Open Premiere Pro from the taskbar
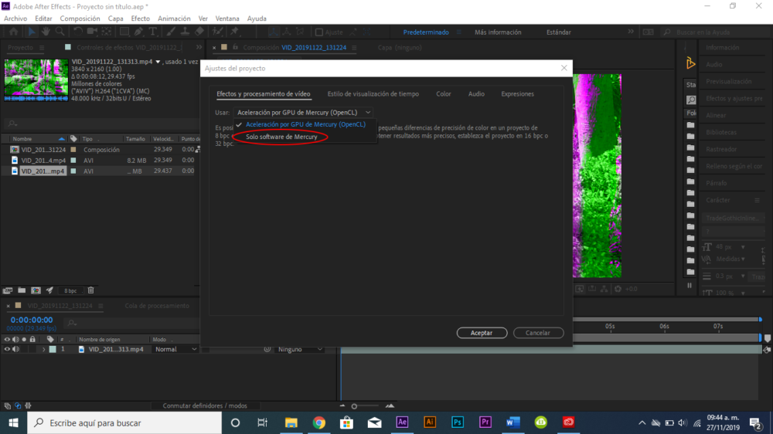This screenshot has height=434, width=773. (x=485, y=422)
